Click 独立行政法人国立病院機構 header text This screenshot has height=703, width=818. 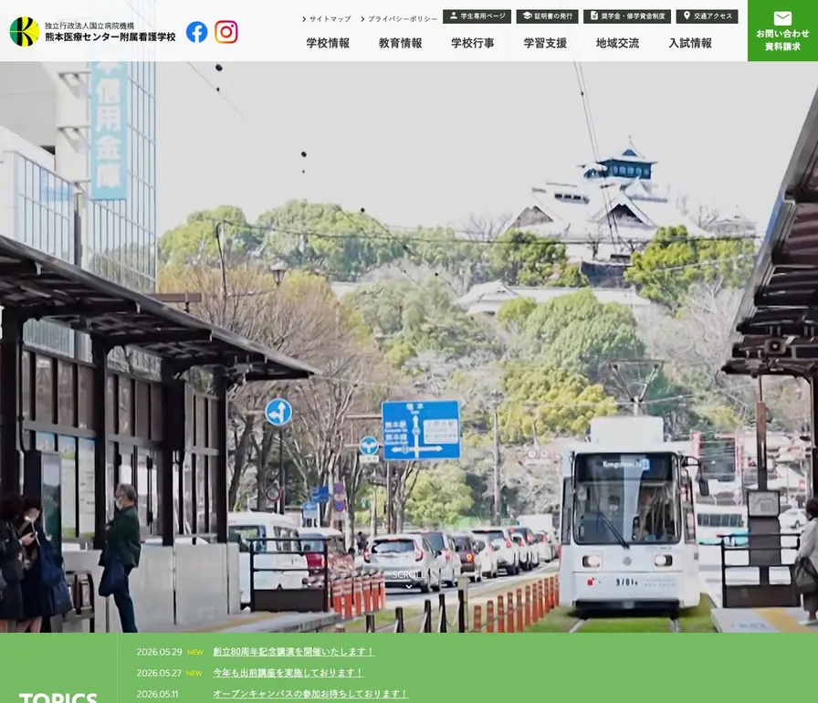[89, 26]
